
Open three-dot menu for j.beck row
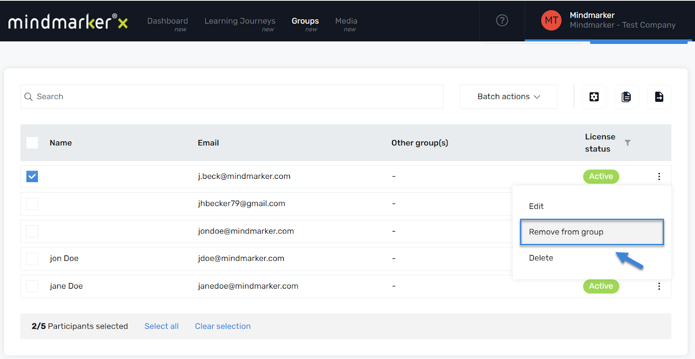click(659, 176)
